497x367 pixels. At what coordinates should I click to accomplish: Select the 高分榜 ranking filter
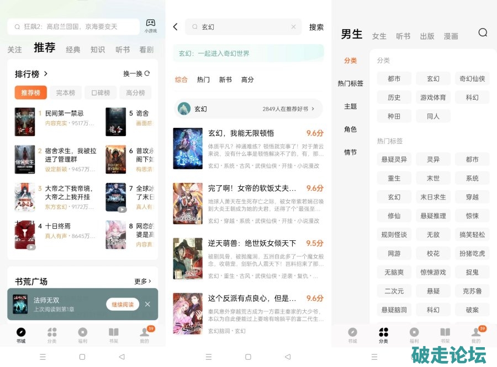point(135,93)
